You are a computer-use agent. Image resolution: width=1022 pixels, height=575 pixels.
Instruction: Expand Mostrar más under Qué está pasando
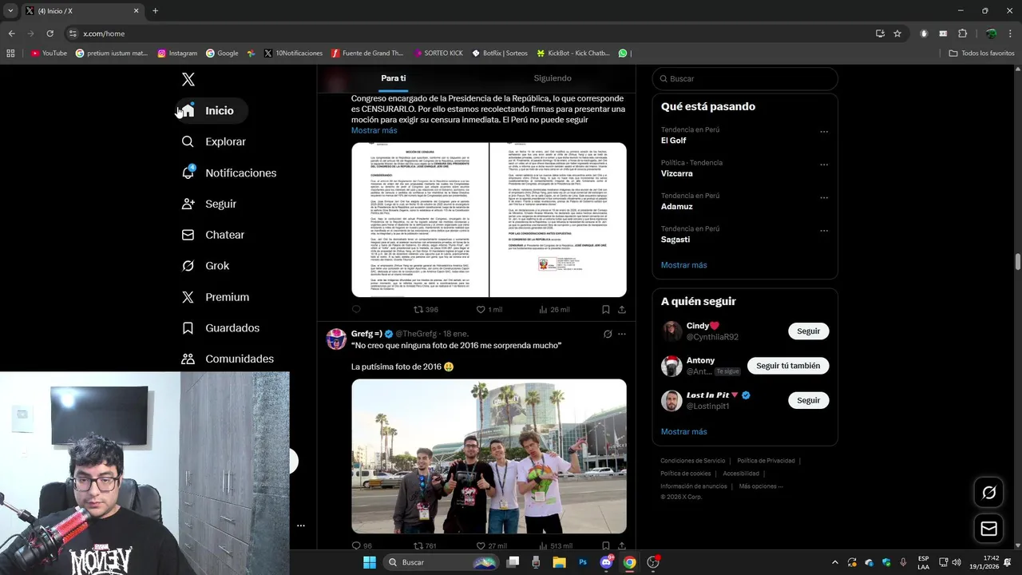tap(683, 265)
